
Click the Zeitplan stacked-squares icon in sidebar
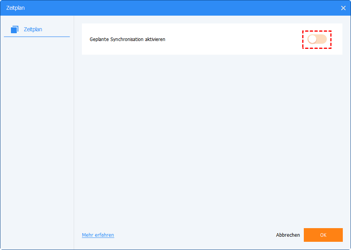click(15, 29)
